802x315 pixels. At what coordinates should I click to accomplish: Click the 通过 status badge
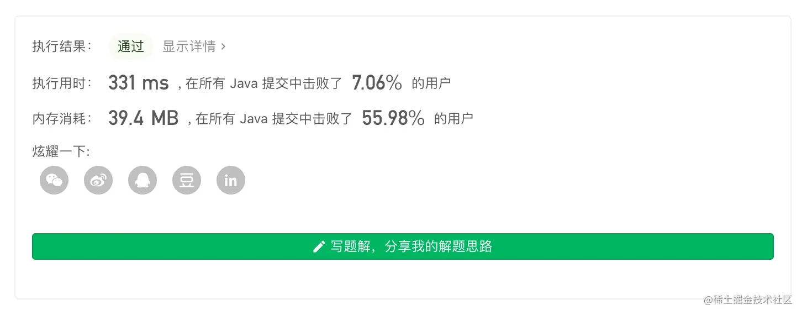pos(131,46)
